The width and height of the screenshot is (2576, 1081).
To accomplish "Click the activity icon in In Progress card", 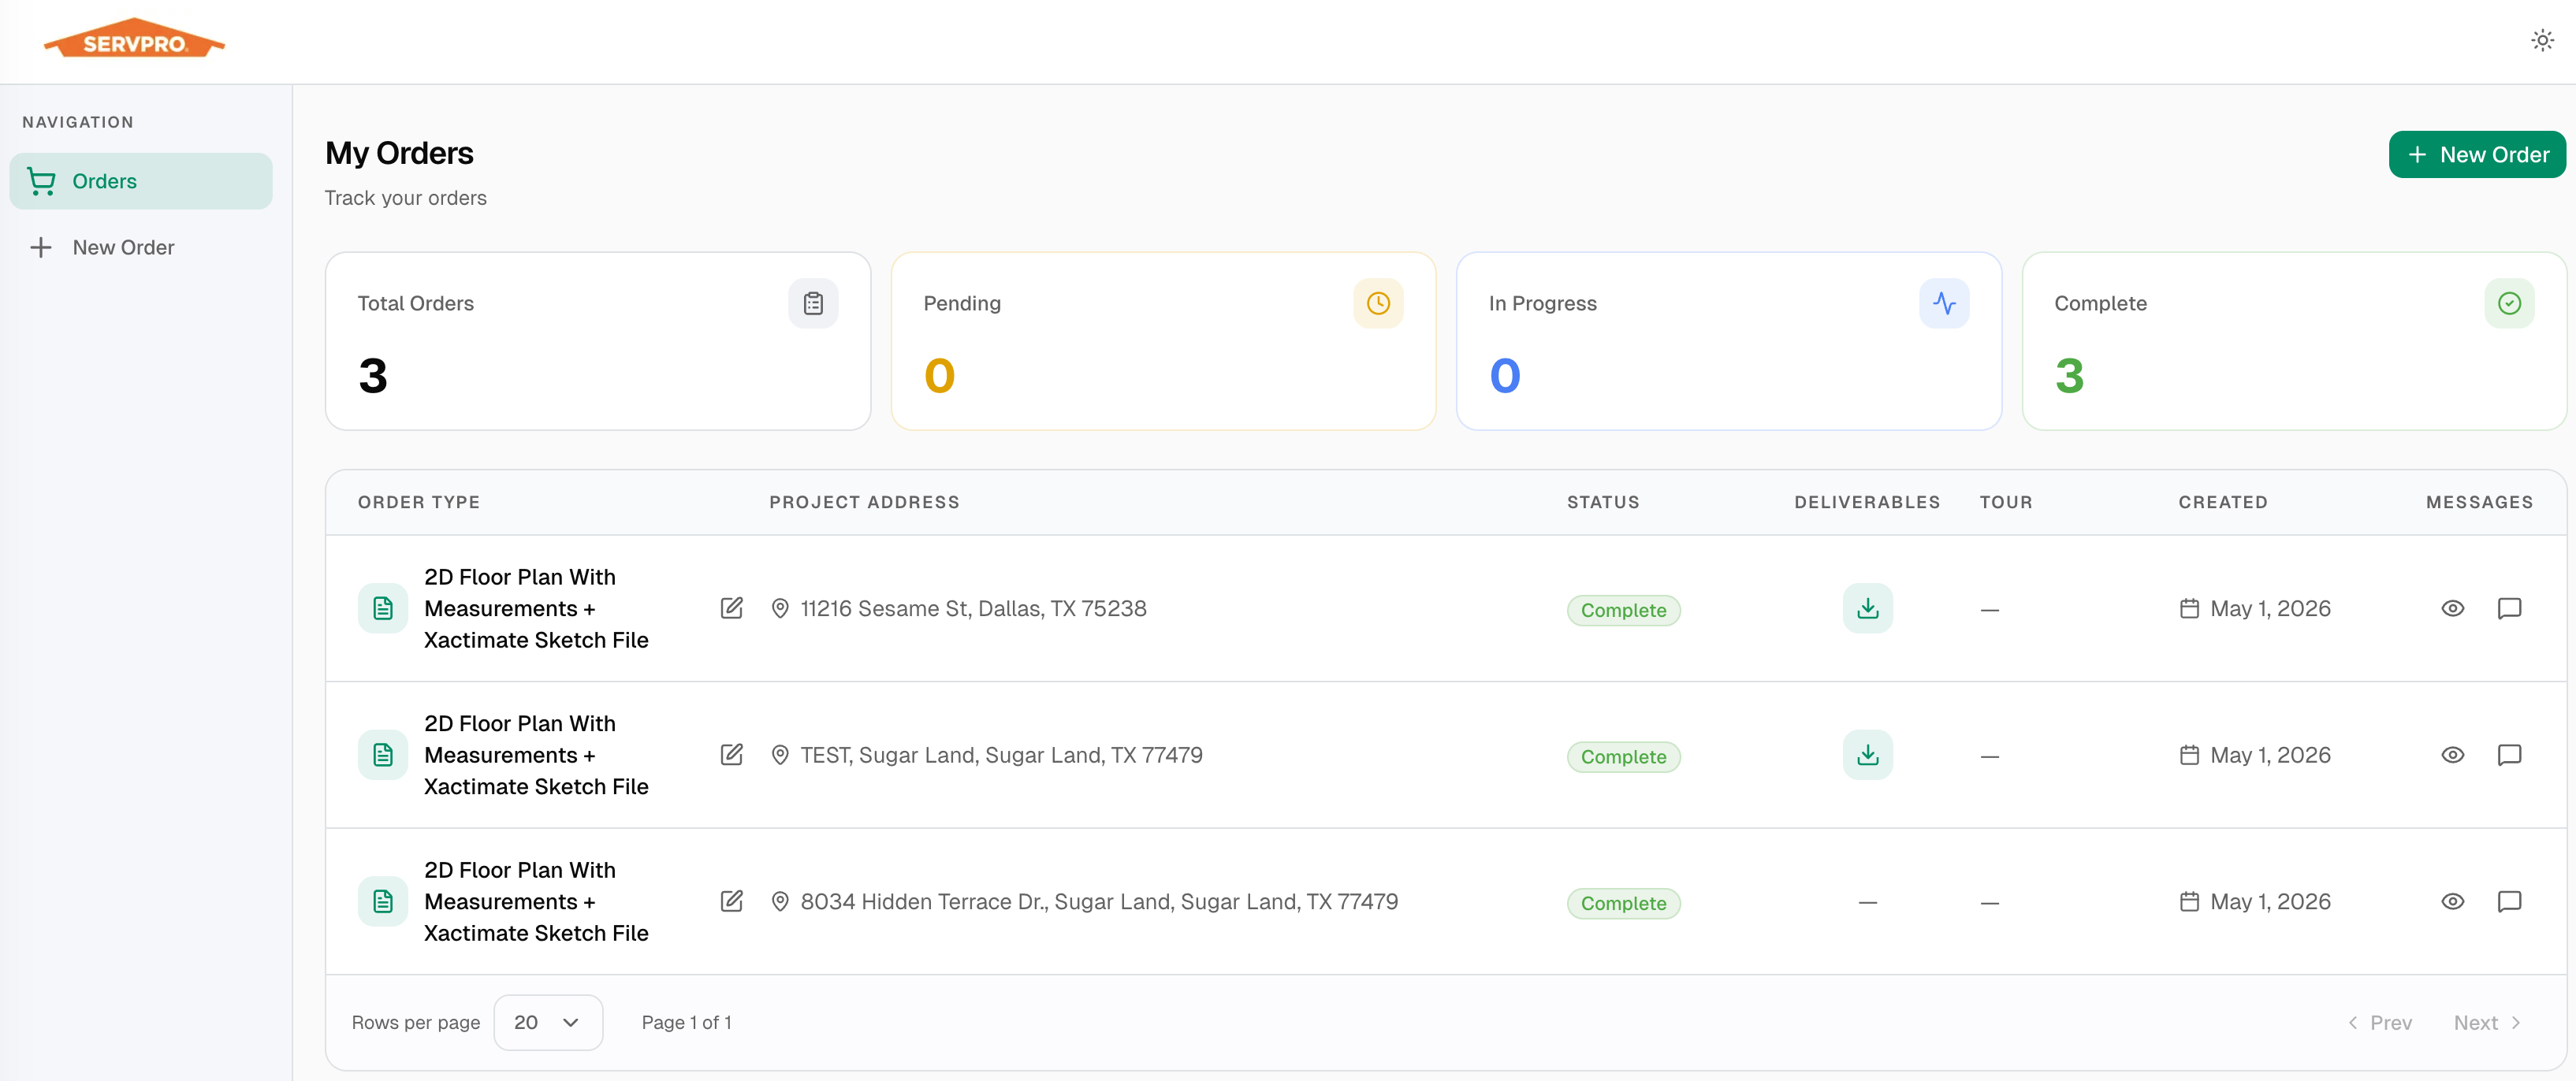I will (1944, 303).
